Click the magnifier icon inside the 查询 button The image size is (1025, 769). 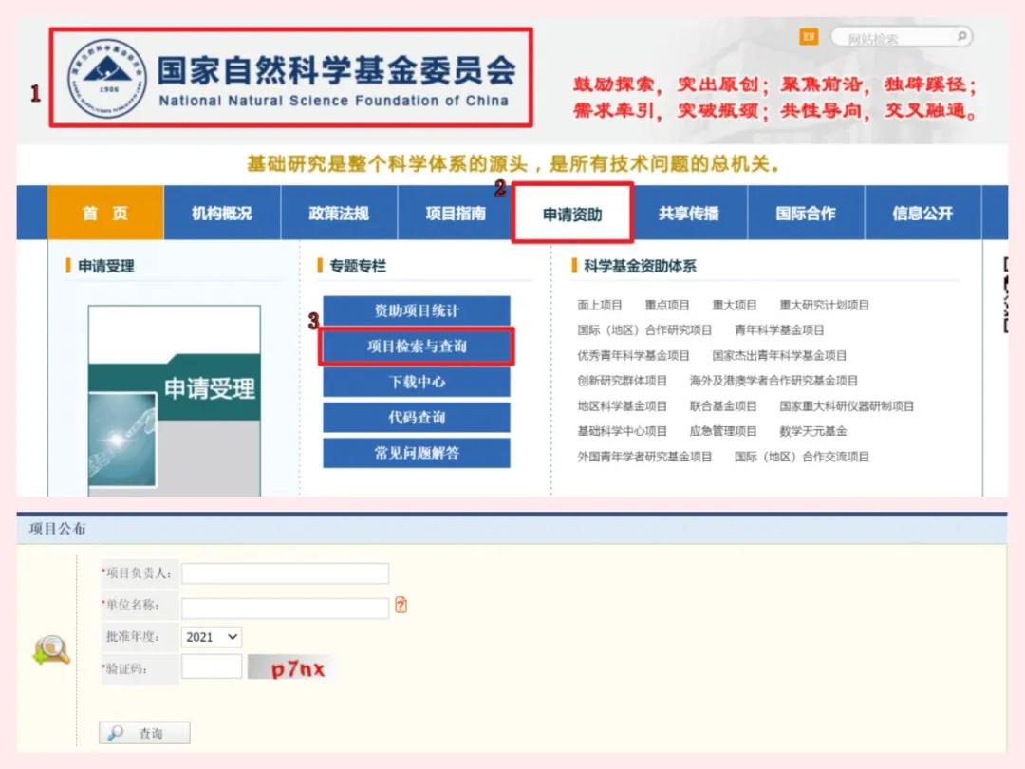point(117,732)
